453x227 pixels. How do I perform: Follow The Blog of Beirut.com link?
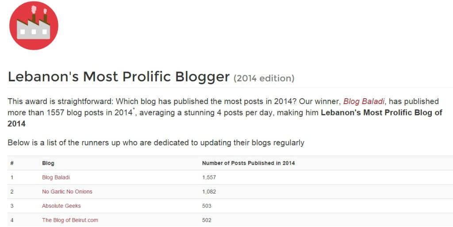click(70, 220)
